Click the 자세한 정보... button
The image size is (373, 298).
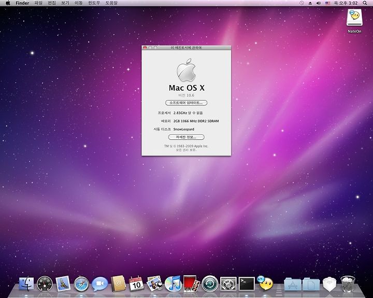point(187,137)
